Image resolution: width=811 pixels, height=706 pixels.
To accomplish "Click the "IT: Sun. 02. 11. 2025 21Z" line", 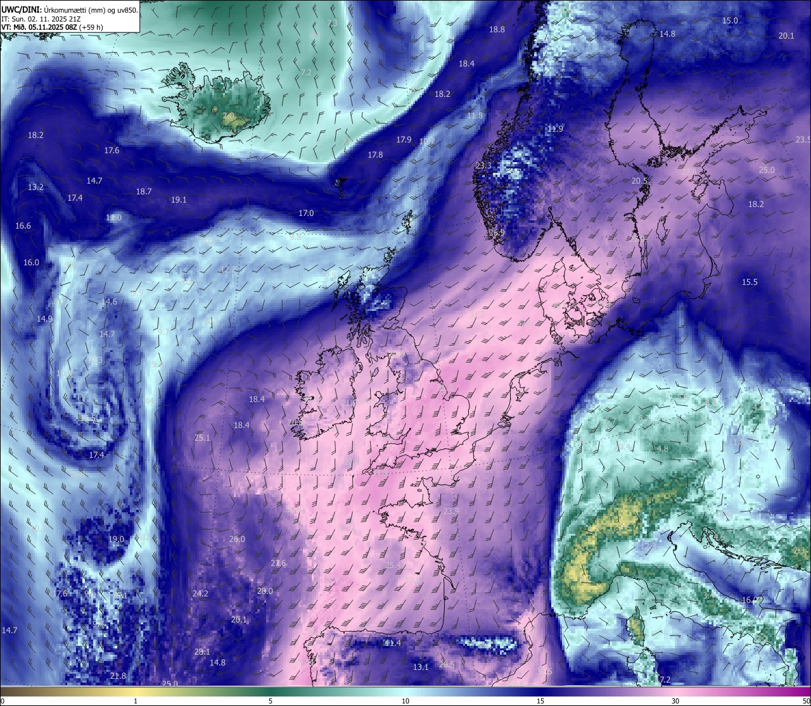I will click(x=42, y=19).
